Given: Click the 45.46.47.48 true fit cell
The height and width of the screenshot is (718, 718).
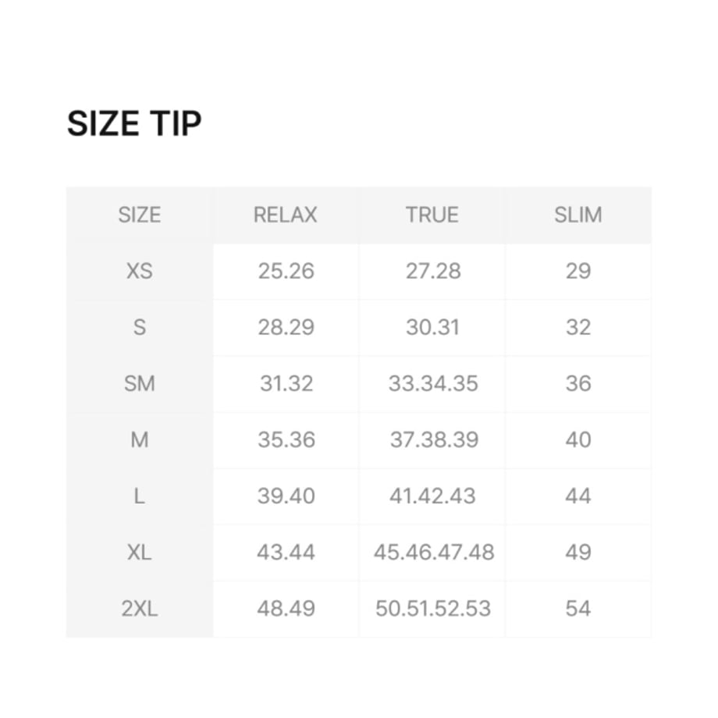Looking at the screenshot, I should [432, 553].
